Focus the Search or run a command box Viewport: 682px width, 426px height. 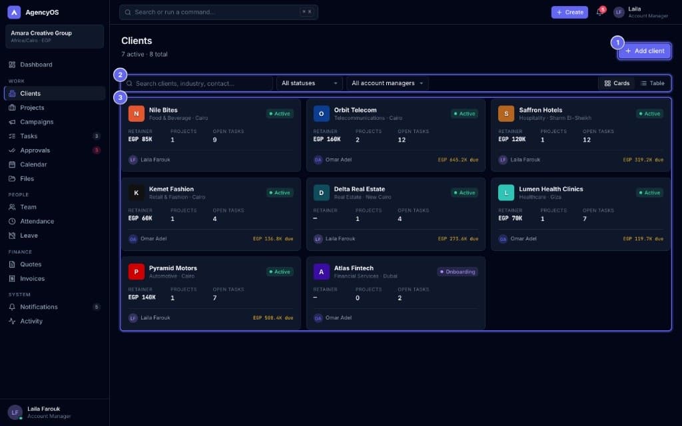pos(218,12)
